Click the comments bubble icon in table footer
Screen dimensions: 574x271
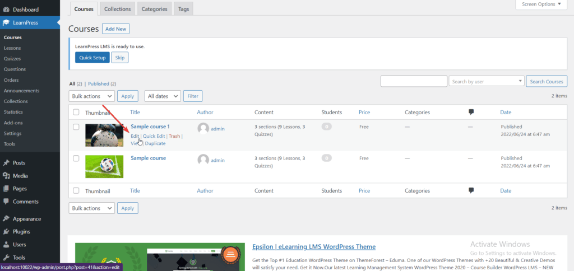(471, 190)
